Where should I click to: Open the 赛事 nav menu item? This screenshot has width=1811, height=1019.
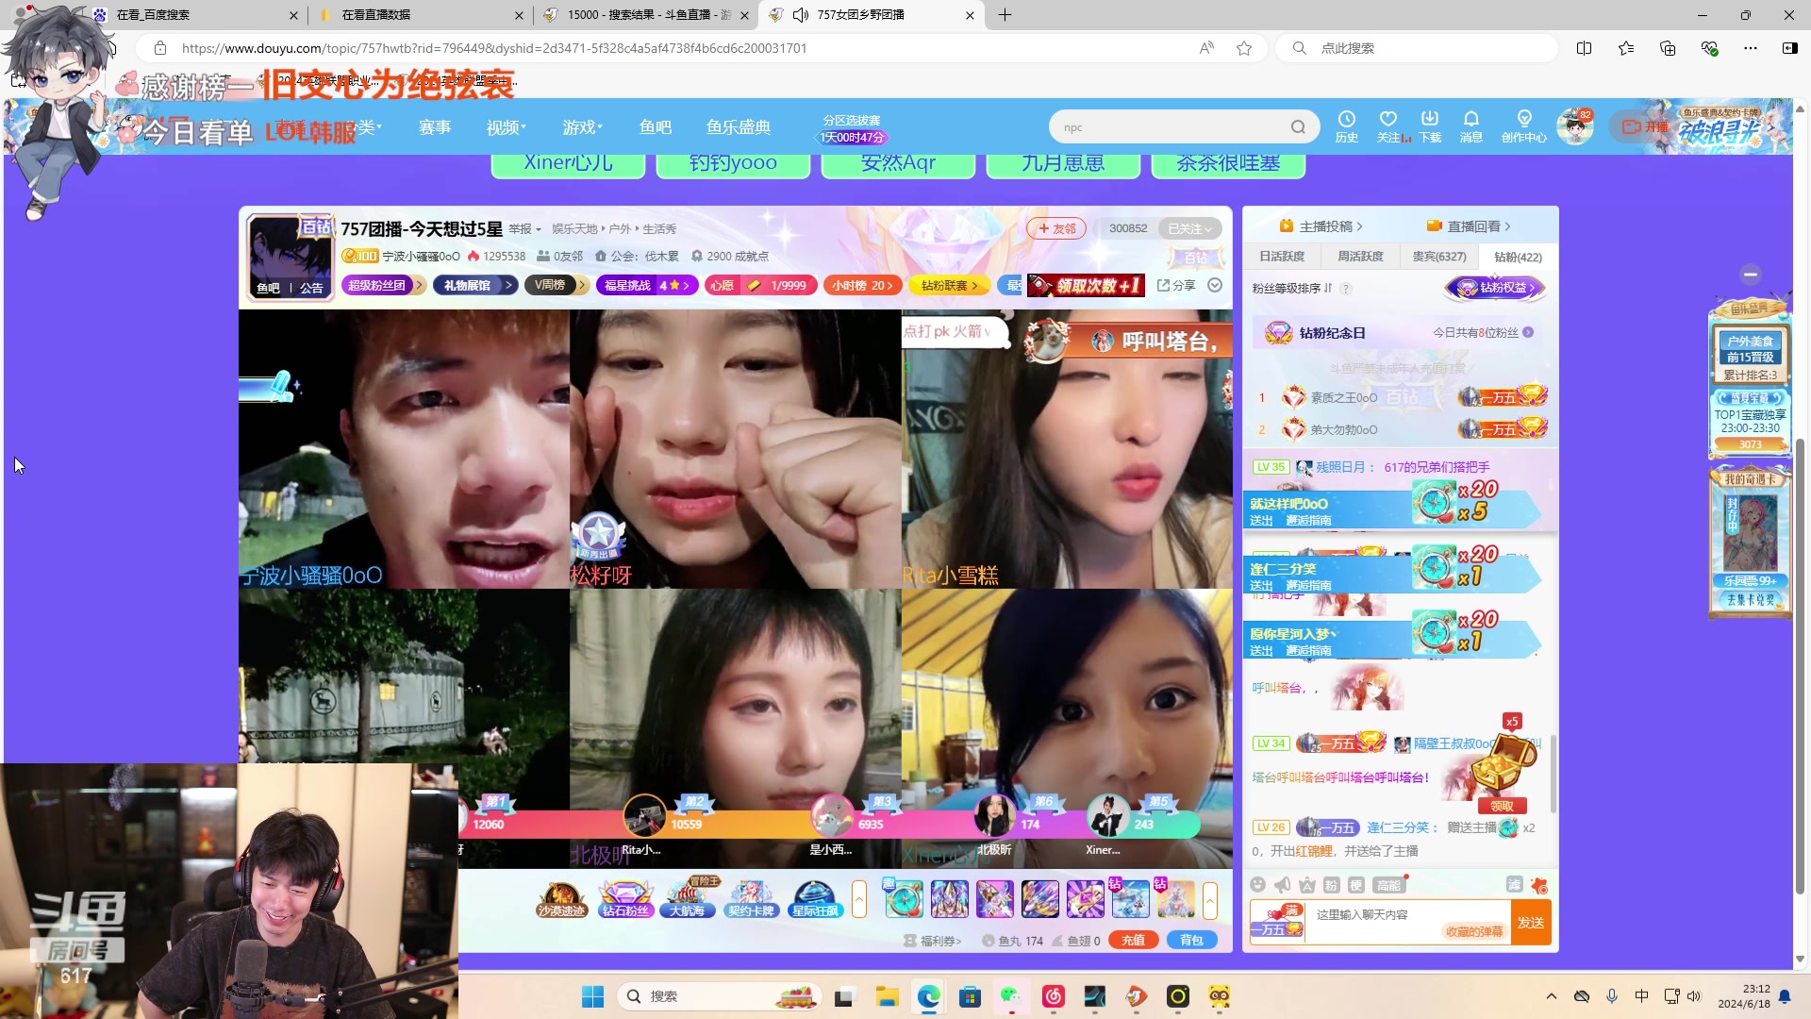click(435, 127)
